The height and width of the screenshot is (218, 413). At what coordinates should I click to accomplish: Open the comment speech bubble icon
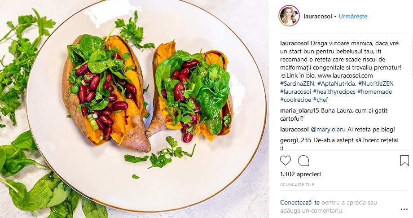click(x=303, y=161)
